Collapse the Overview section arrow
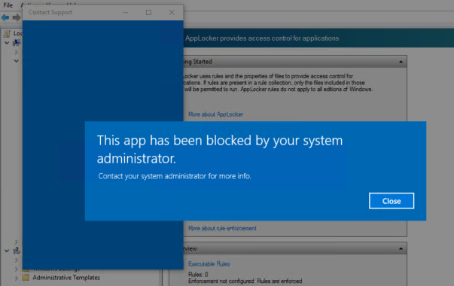Image resolution: width=454 pixels, height=286 pixels. coord(401,248)
